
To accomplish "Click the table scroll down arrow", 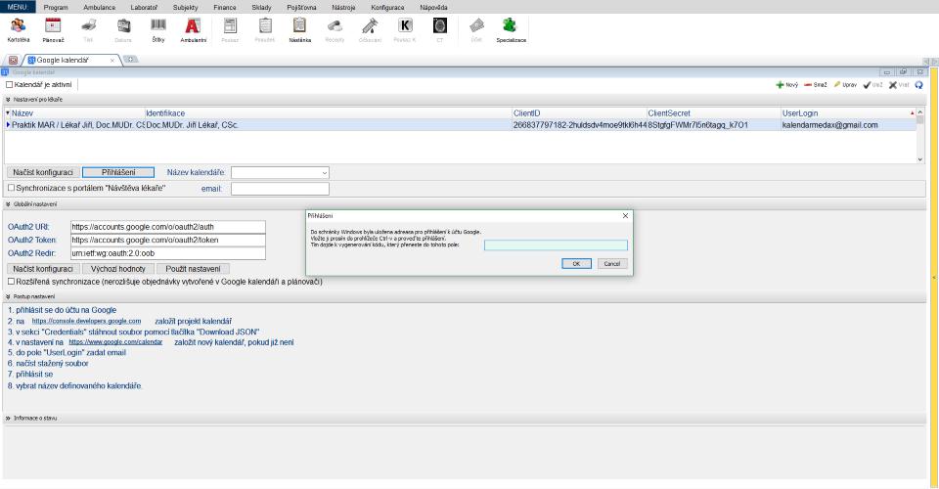I will (919, 159).
